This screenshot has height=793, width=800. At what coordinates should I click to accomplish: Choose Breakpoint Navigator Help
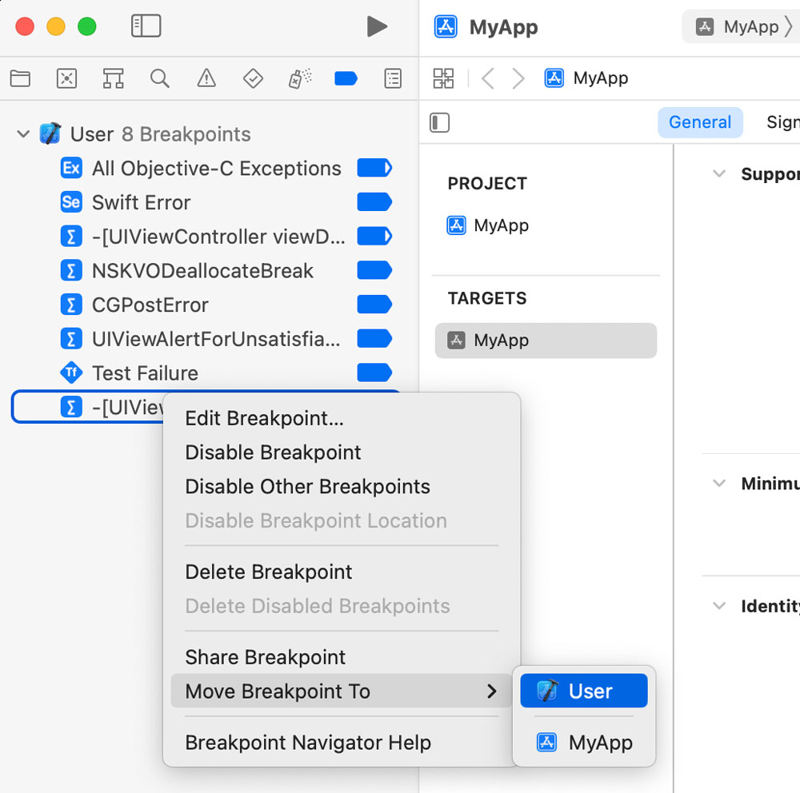342,743
